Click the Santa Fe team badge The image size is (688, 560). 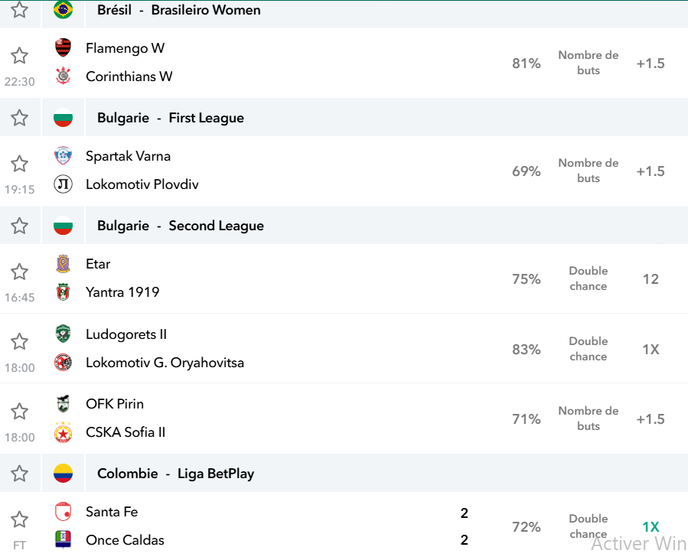64,511
